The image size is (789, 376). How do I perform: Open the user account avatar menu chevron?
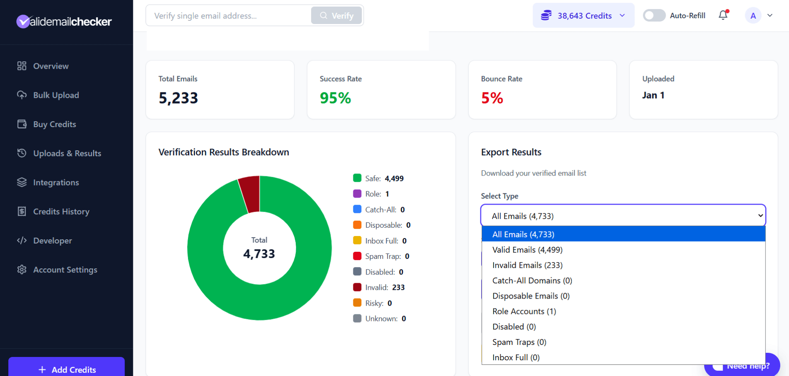(x=770, y=15)
